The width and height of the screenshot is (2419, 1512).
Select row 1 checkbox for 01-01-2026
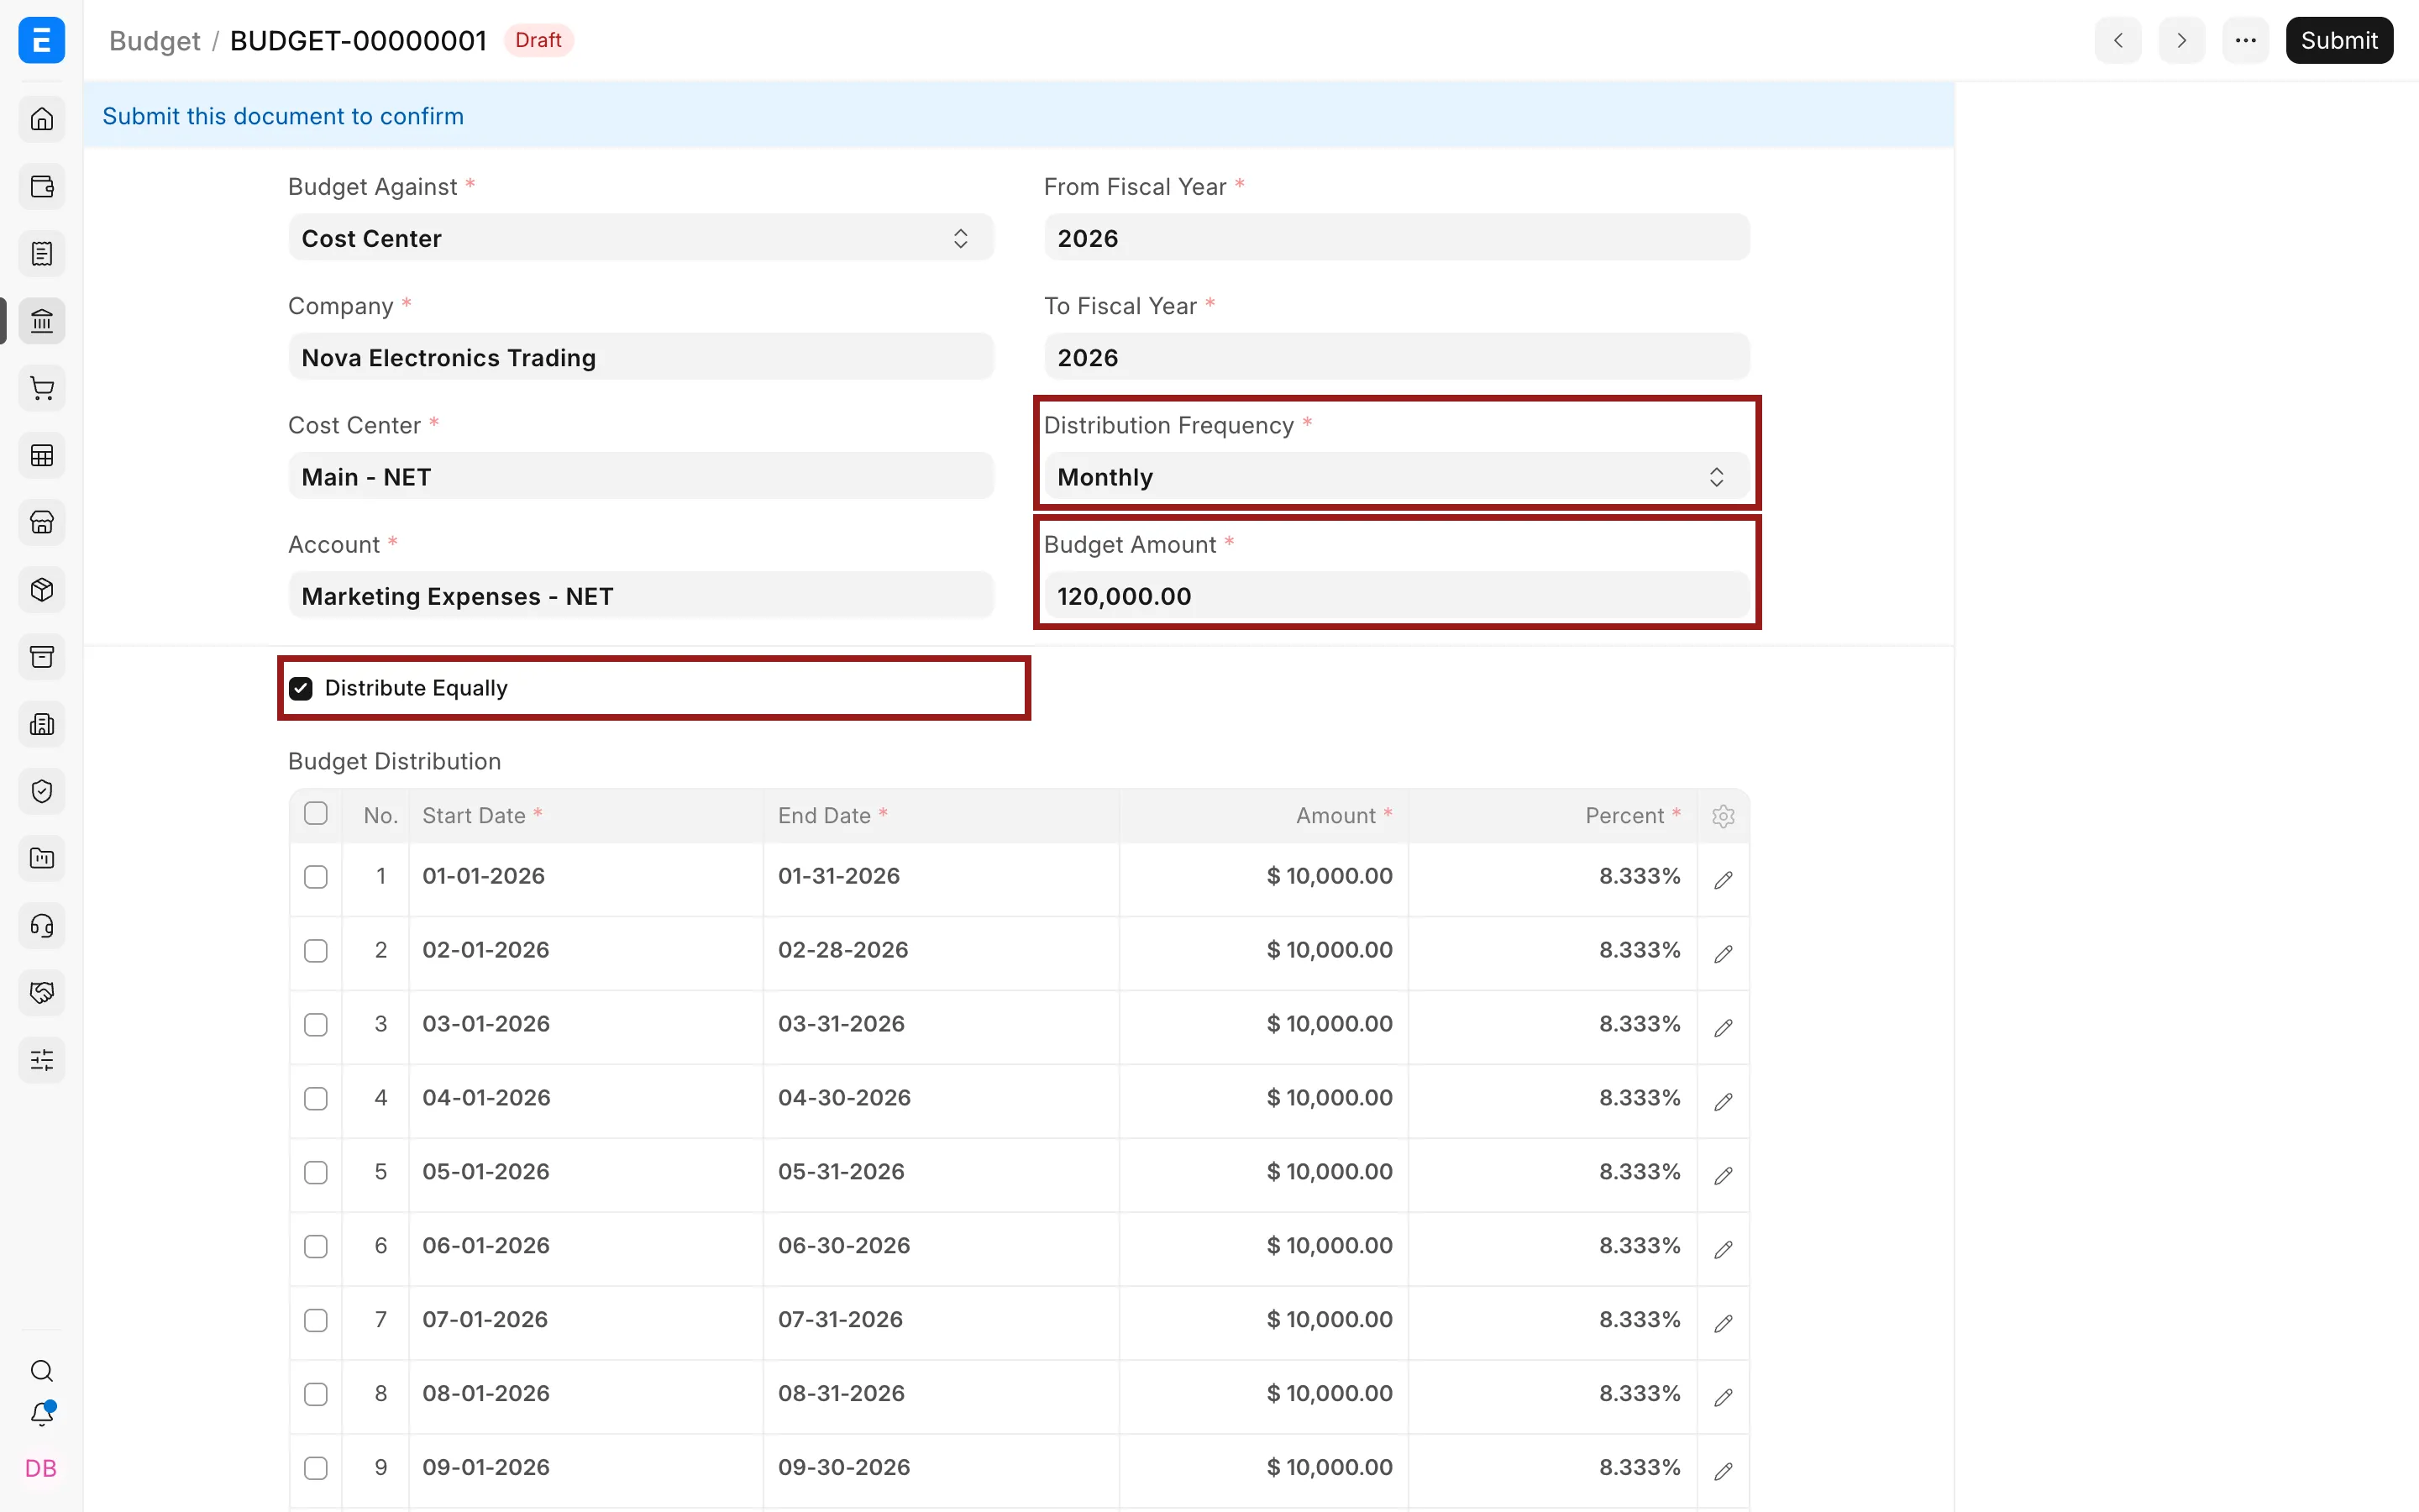click(x=316, y=877)
